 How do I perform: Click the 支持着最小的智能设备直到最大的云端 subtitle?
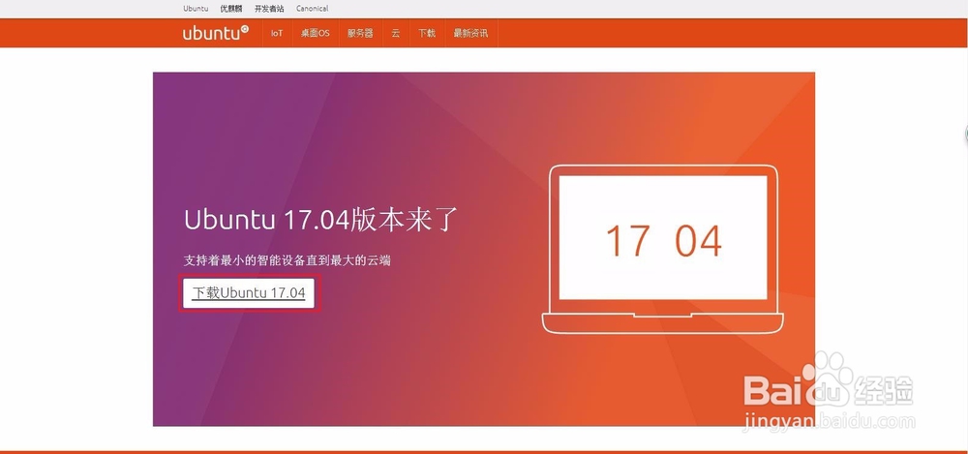click(287, 260)
